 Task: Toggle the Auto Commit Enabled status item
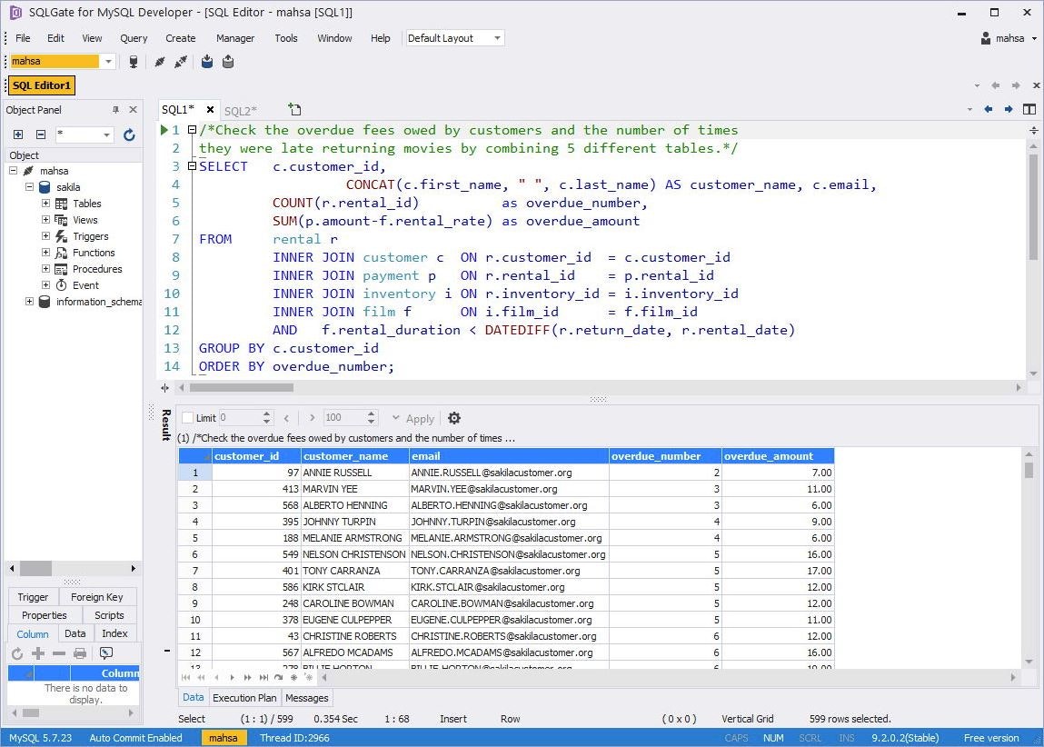click(x=134, y=738)
